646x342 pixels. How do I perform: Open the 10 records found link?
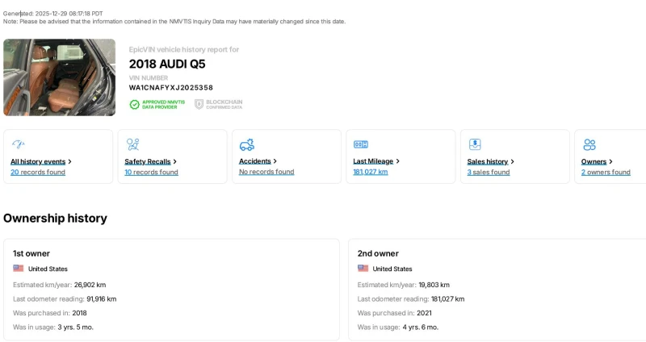coord(151,172)
